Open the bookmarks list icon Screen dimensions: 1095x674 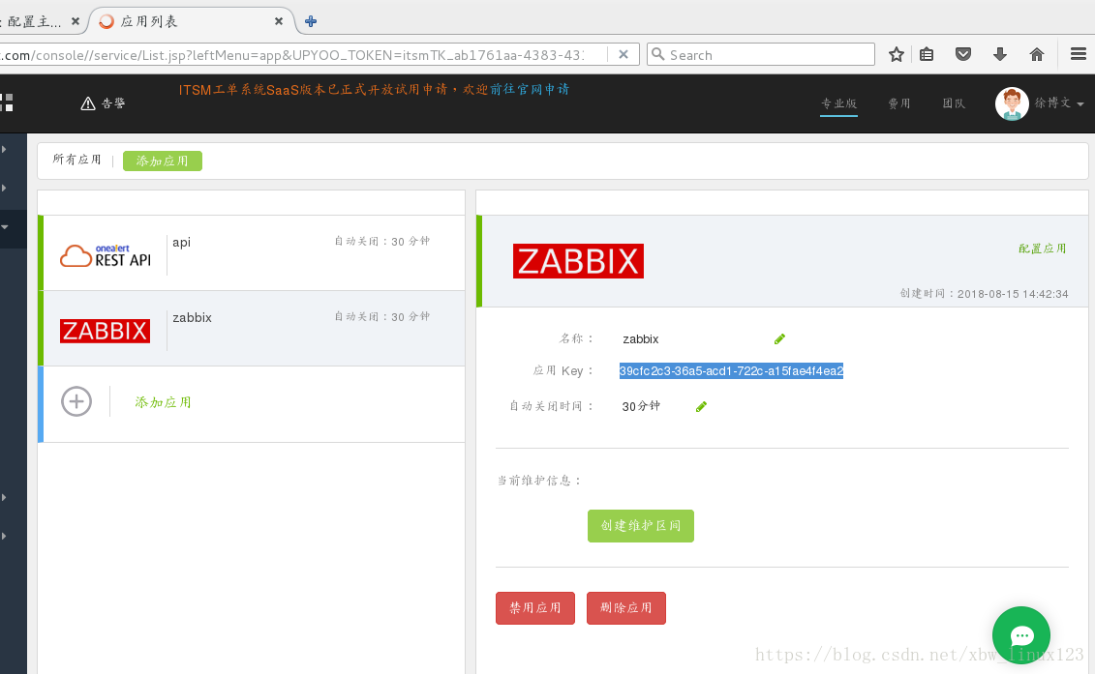click(x=927, y=54)
